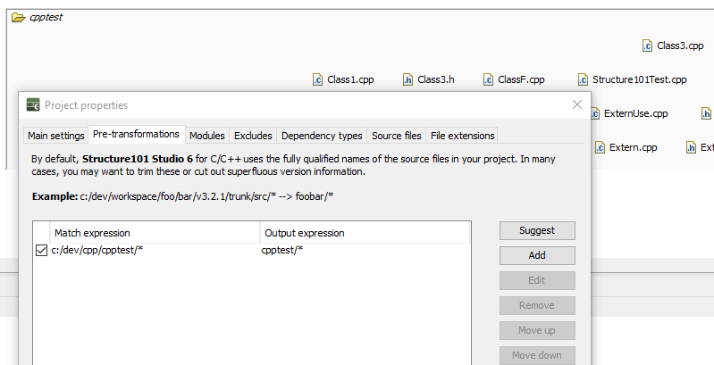The width and height of the screenshot is (714, 365).
Task: Click the Add button
Action: point(536,255)
